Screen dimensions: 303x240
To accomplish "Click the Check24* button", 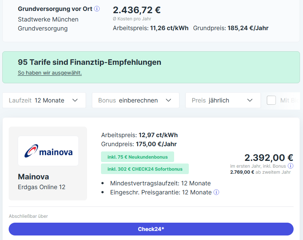I will tap(151, 229).
